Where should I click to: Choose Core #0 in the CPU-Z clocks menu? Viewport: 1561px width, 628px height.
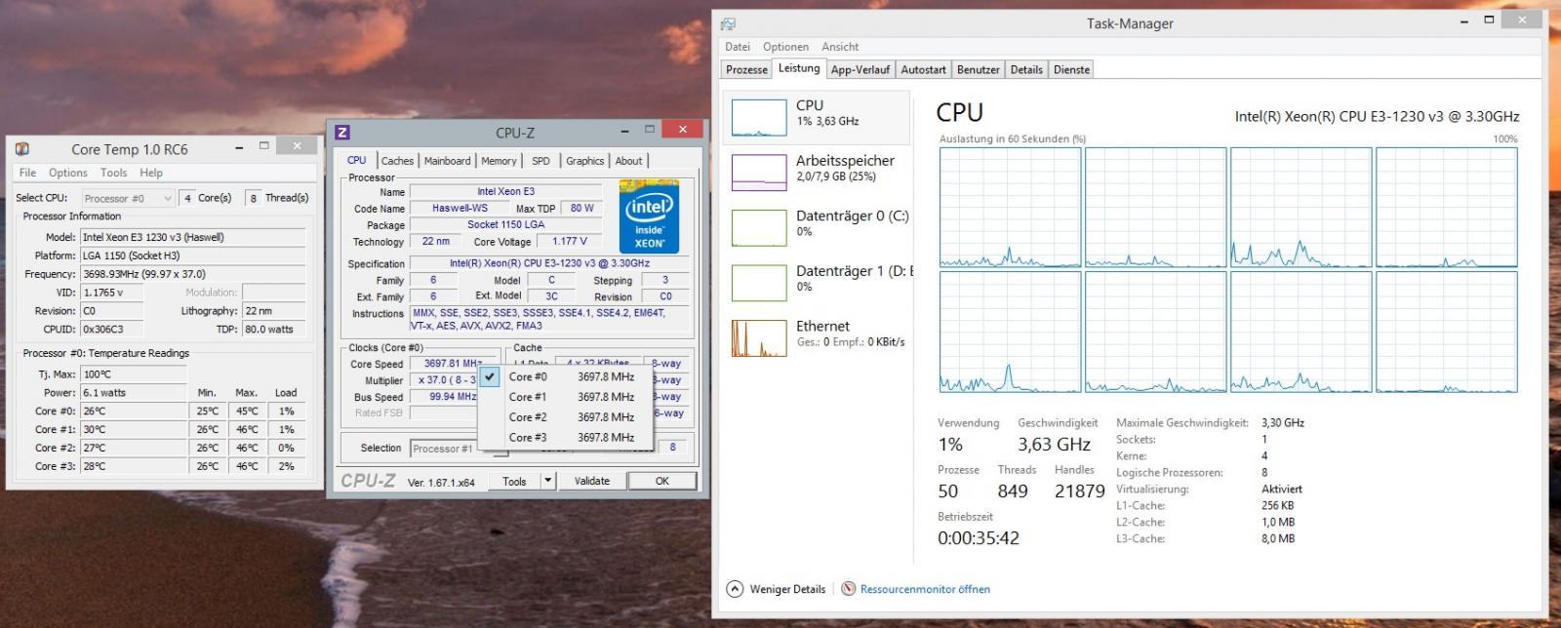point(566,376)
